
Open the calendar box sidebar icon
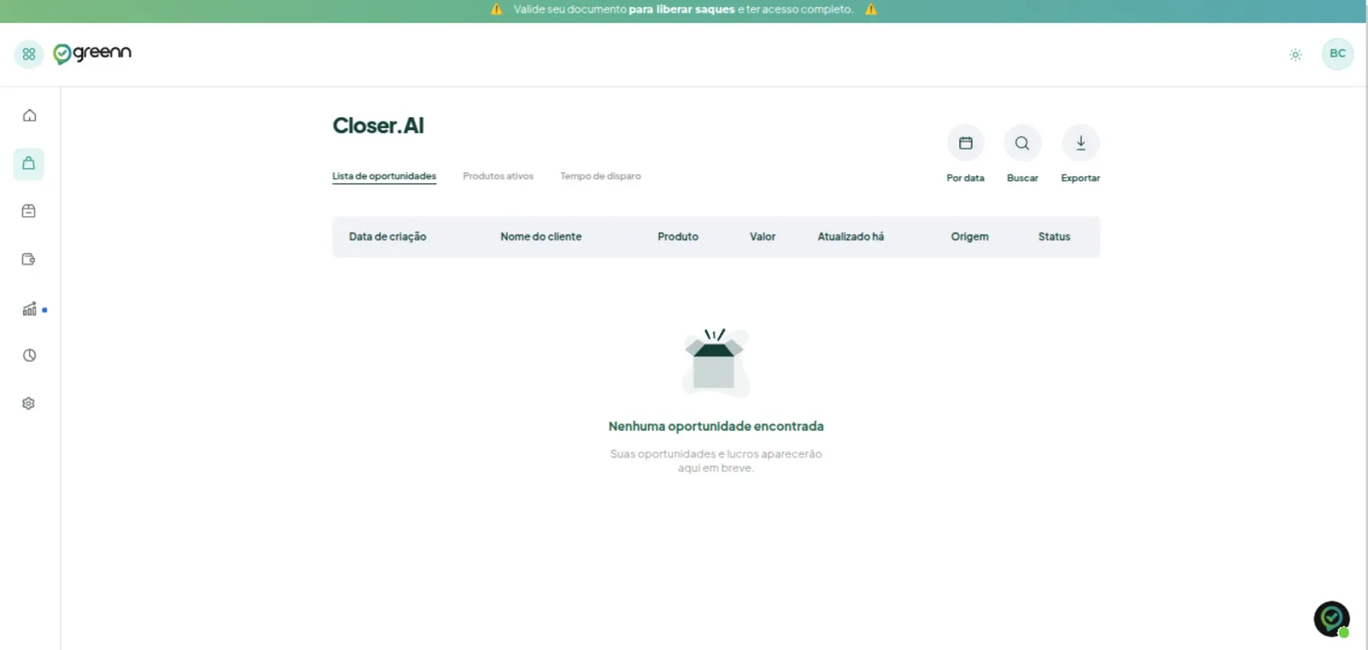[29, 211]
